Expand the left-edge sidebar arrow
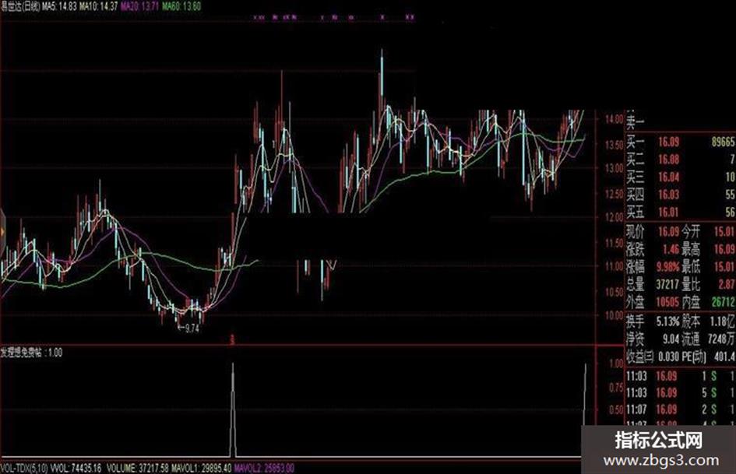This screenshot has width=736, height=474. 2,231
